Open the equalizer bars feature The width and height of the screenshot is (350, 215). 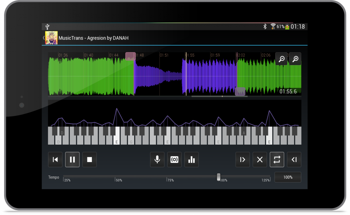(x=191, y=159)
